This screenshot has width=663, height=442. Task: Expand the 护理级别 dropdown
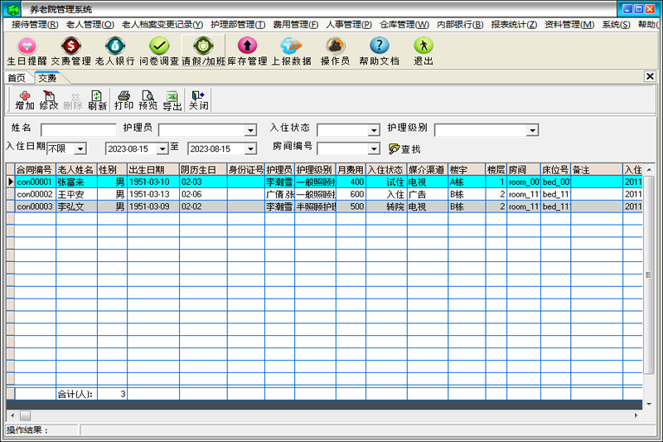pyautogui.click(x=533, y=130)
